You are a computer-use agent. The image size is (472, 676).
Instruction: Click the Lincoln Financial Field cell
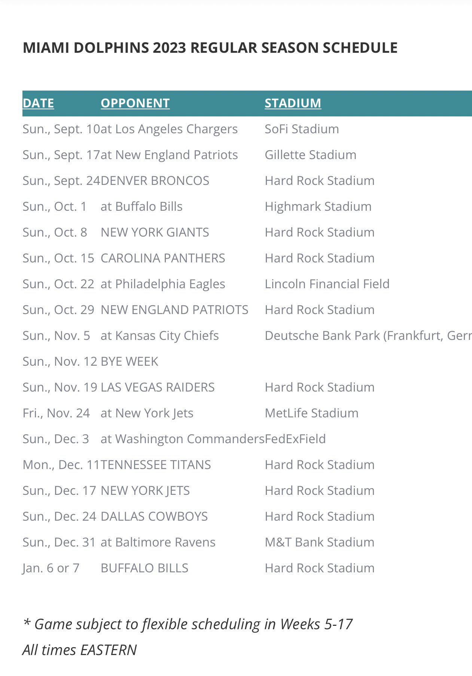(x=327, y=284)
